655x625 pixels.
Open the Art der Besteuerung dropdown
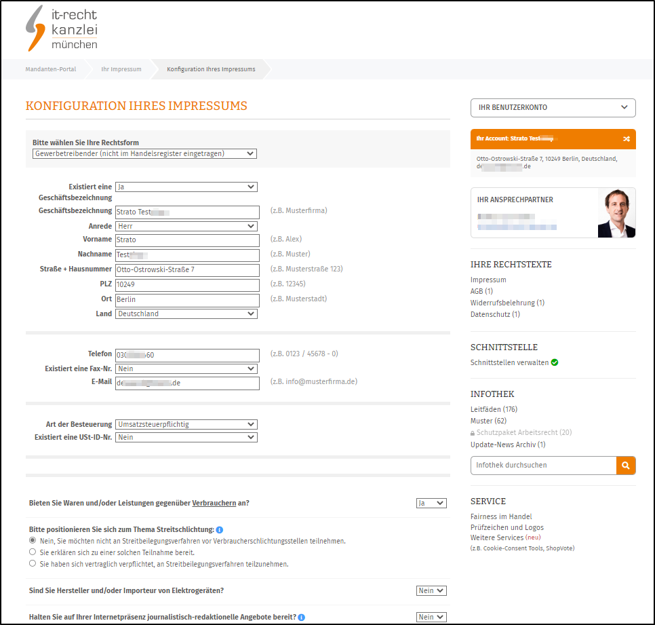click(186, 425)
